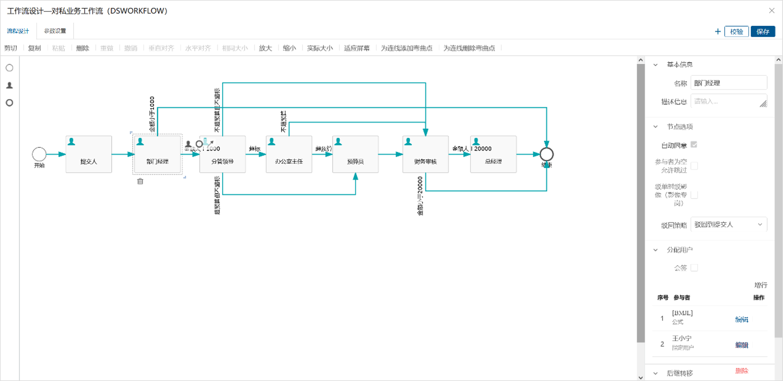Check the 会签 checkbox
The image size is (783, 381).
(694, 268)
